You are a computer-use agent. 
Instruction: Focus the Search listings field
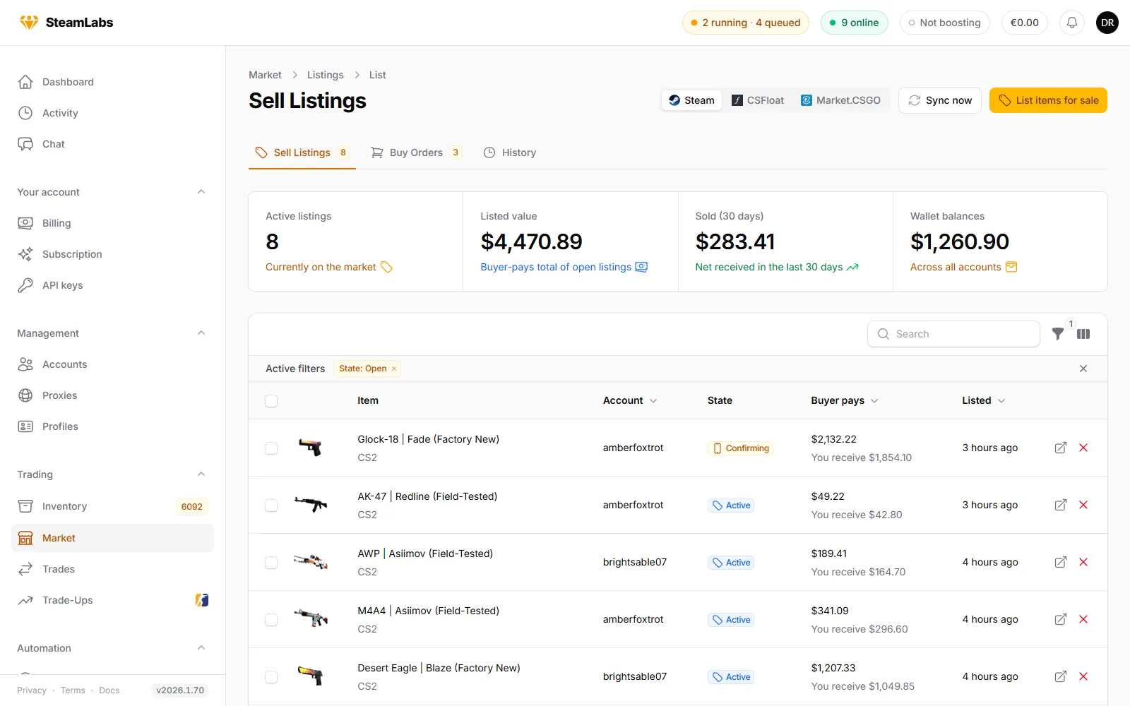(953, 334)
